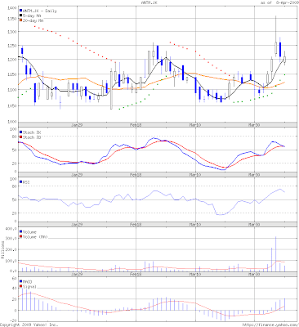Click blue swatch beside Stoch %K
The width and height of the screenshot is (299, 327).
coord(20,132)
